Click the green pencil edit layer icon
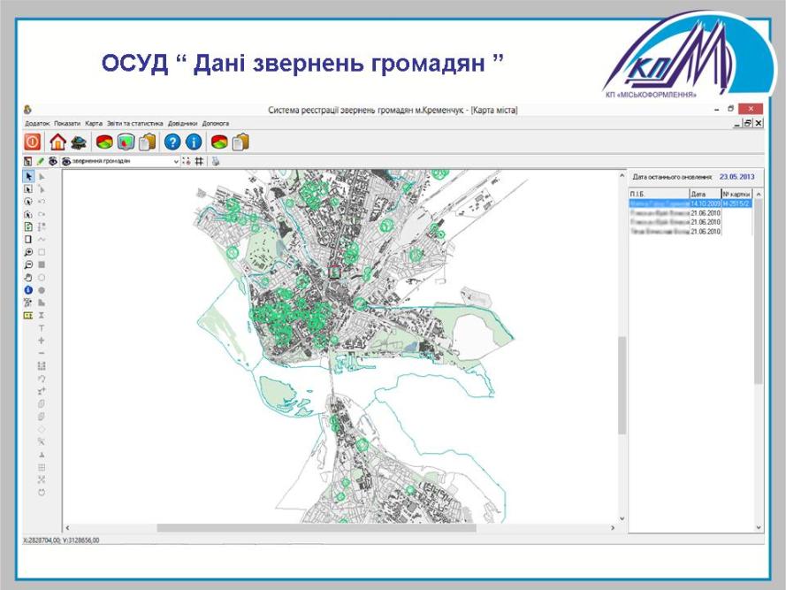Viewport: 786px width, 590px height. click(40, 162)
